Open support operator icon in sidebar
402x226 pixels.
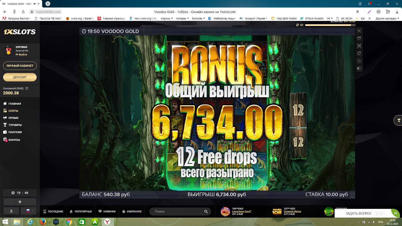point(11,211)
